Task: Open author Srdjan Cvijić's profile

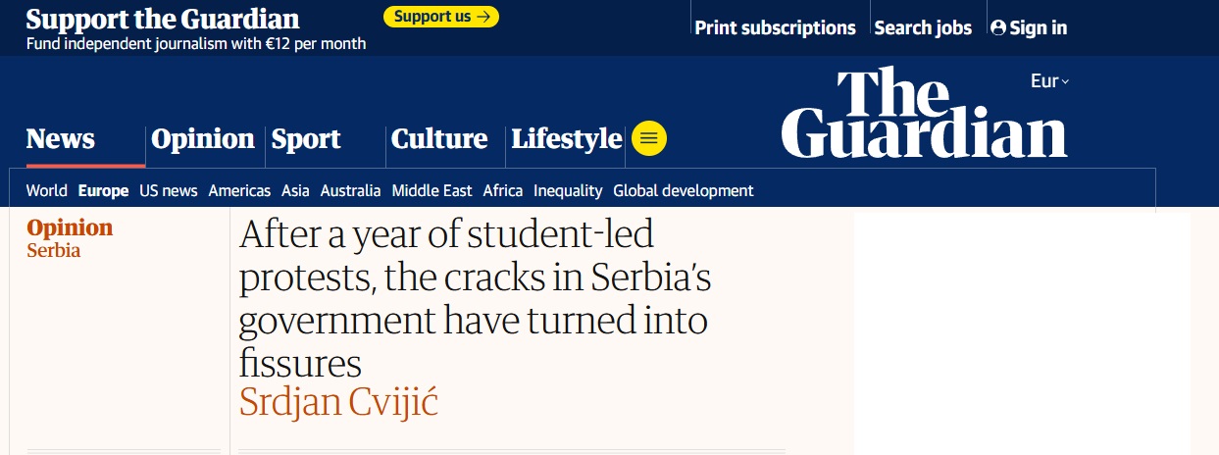Action: tap(339, 402)
